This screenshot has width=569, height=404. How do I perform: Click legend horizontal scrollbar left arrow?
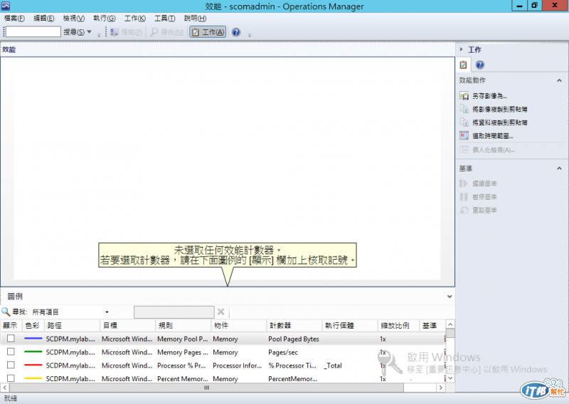[5, 388]
